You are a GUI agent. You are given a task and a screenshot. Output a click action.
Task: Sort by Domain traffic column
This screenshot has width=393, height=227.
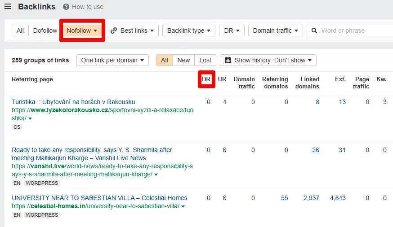tap(244, 83)
